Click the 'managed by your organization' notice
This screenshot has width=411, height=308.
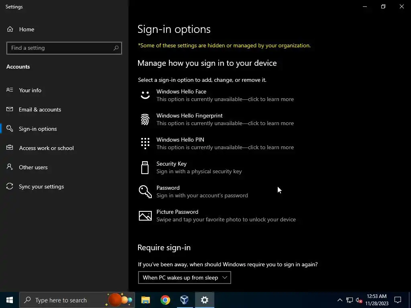tap(224, 46)
